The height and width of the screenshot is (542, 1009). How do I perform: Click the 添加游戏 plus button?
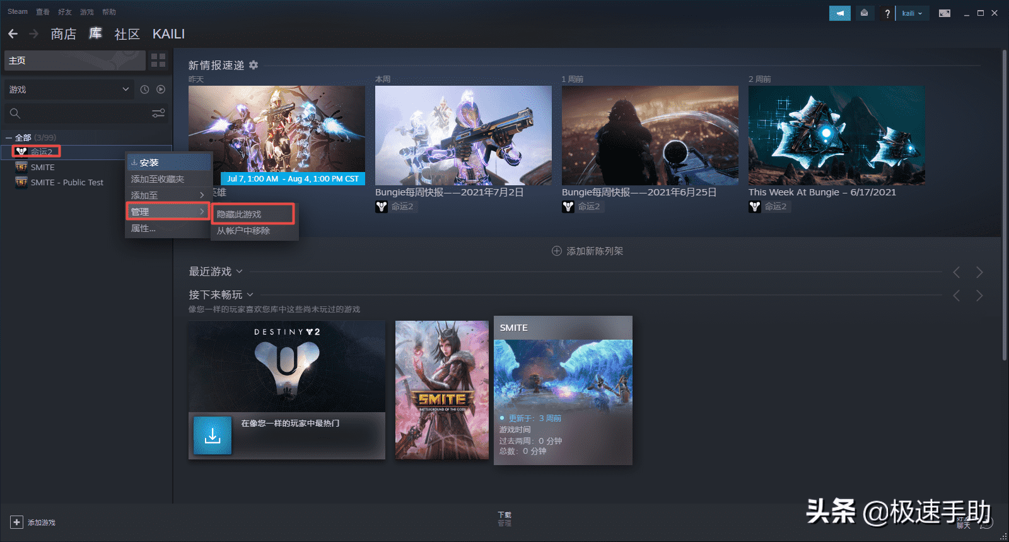16,522
